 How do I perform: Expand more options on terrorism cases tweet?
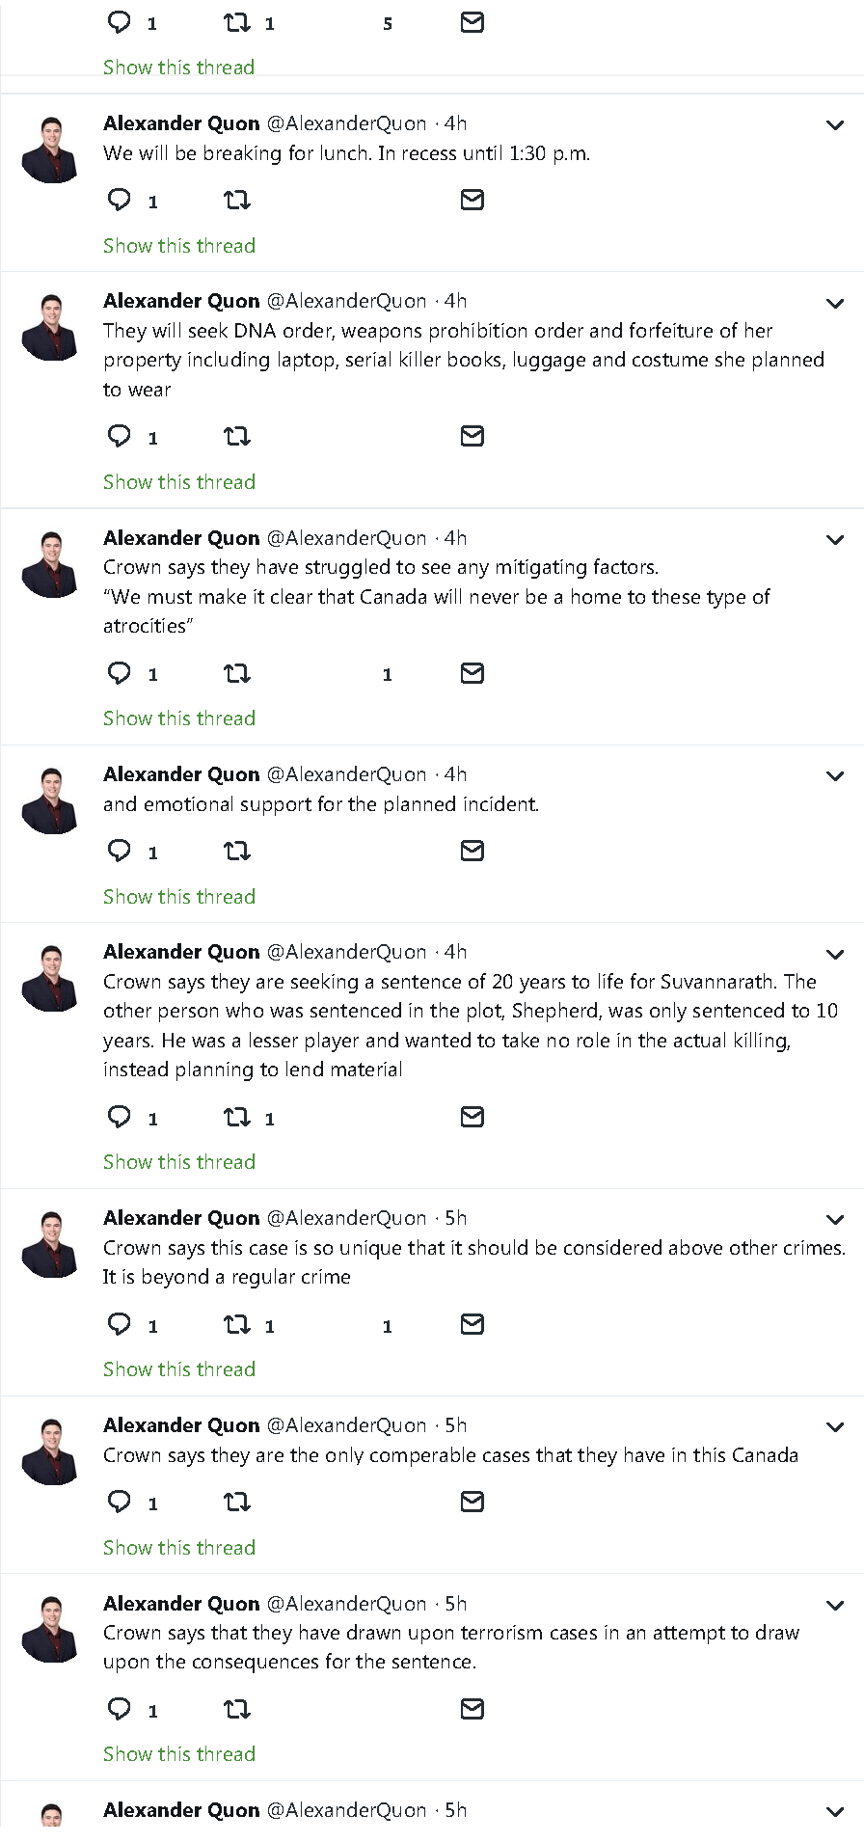point(835,1605)
